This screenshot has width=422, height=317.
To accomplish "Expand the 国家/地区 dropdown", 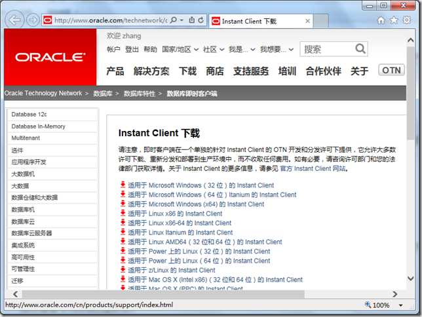I will 180,49.
